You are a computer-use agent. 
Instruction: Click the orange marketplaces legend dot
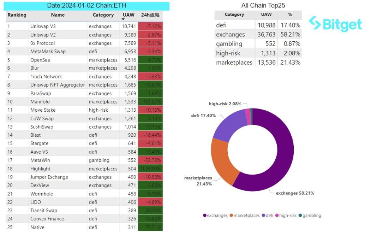232,216
